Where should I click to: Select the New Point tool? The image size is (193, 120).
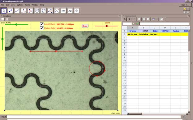point(11,11)
